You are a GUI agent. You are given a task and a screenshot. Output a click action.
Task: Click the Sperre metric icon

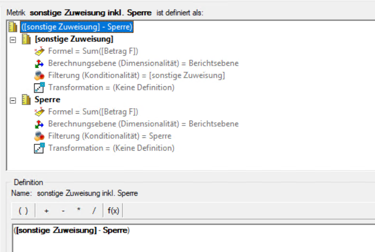[x=26, y=100]
